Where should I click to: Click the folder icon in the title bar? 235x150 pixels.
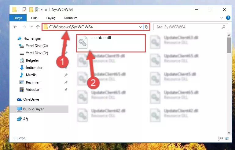click(15, 9)
